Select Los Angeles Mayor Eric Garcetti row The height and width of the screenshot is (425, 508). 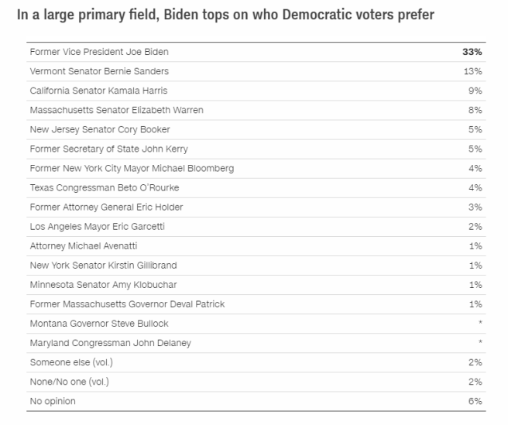click(97, 226)
